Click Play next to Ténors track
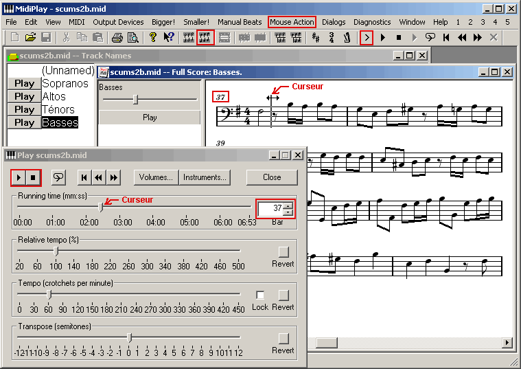521x369 pixels. (x=24, y=109)
